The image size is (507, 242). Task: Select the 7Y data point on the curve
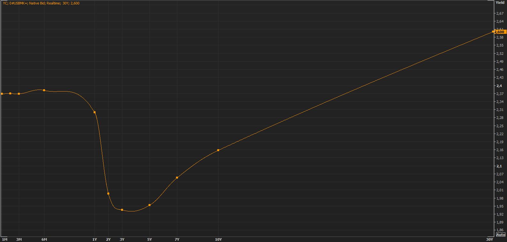tap(177, 178)
